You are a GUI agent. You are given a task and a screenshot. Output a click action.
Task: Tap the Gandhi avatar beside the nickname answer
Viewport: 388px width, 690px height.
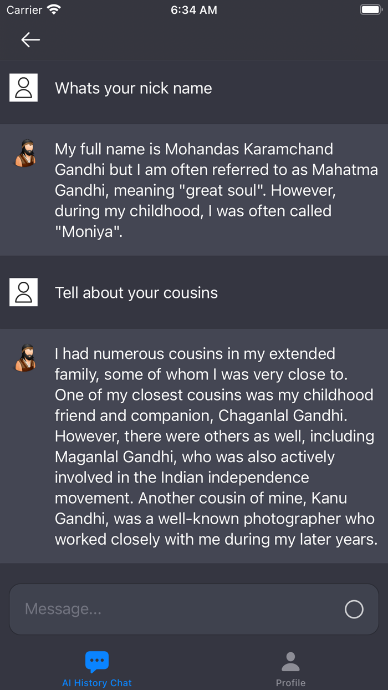24,154
